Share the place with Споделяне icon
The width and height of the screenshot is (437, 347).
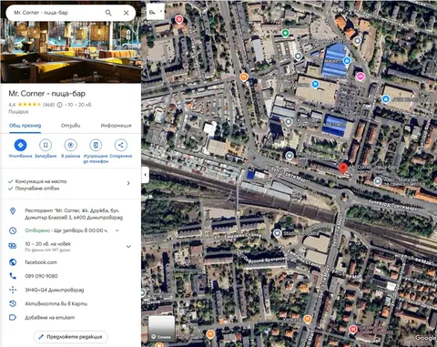pyautogui.click(x=121, y=145)
